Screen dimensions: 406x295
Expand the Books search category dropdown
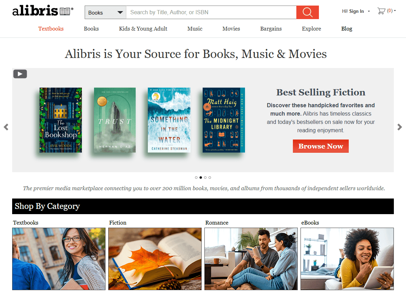105,12
